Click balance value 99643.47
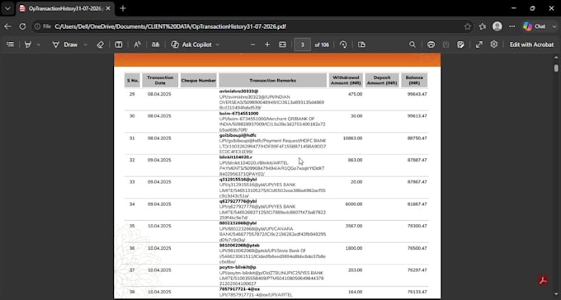561x300 pixels. [417, 94]
